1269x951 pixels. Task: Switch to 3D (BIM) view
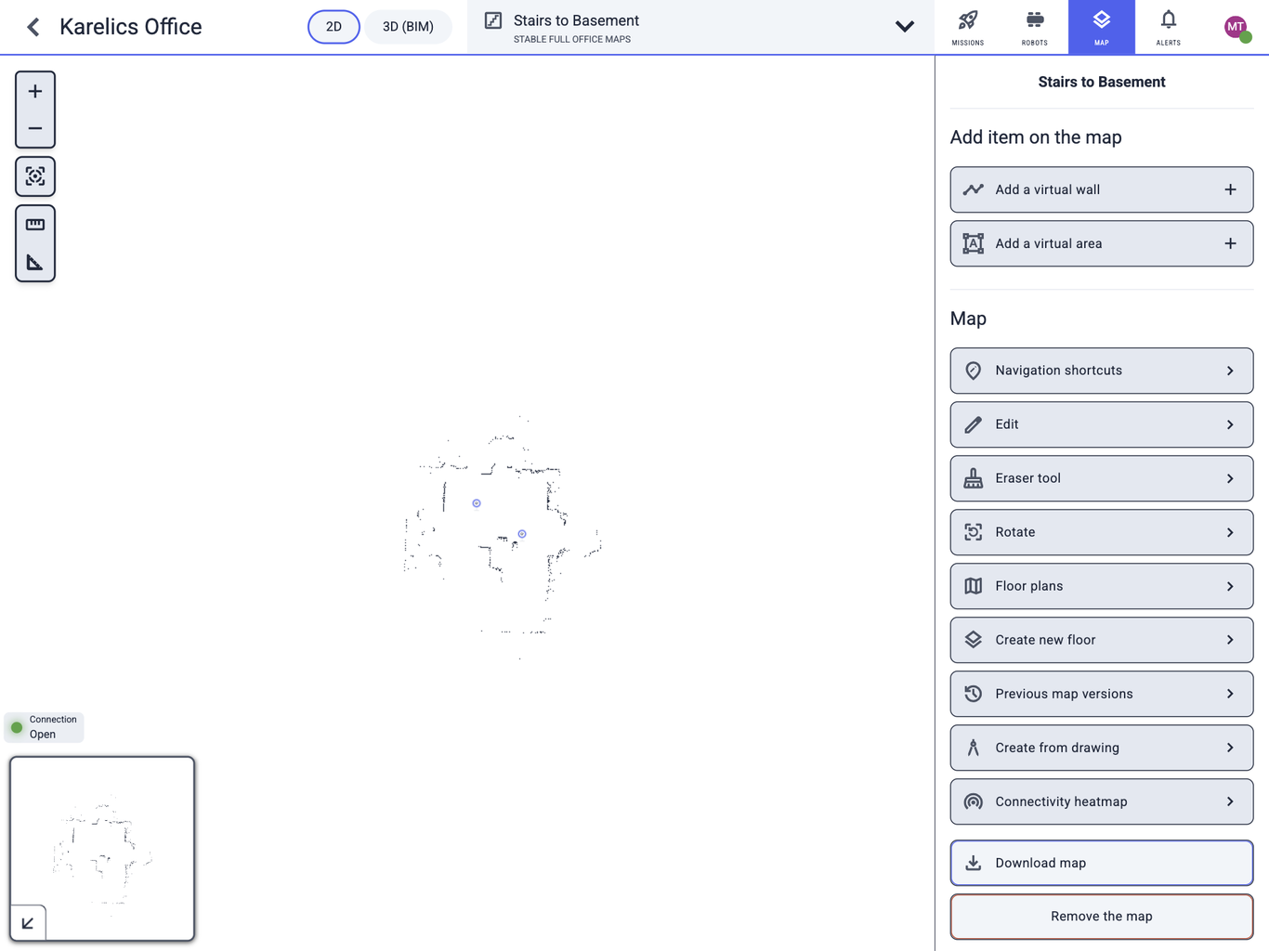[x=408, y=27]
